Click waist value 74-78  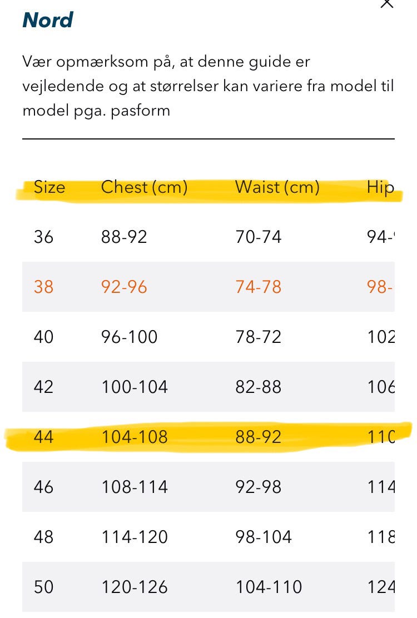click(x=258, y=287)
